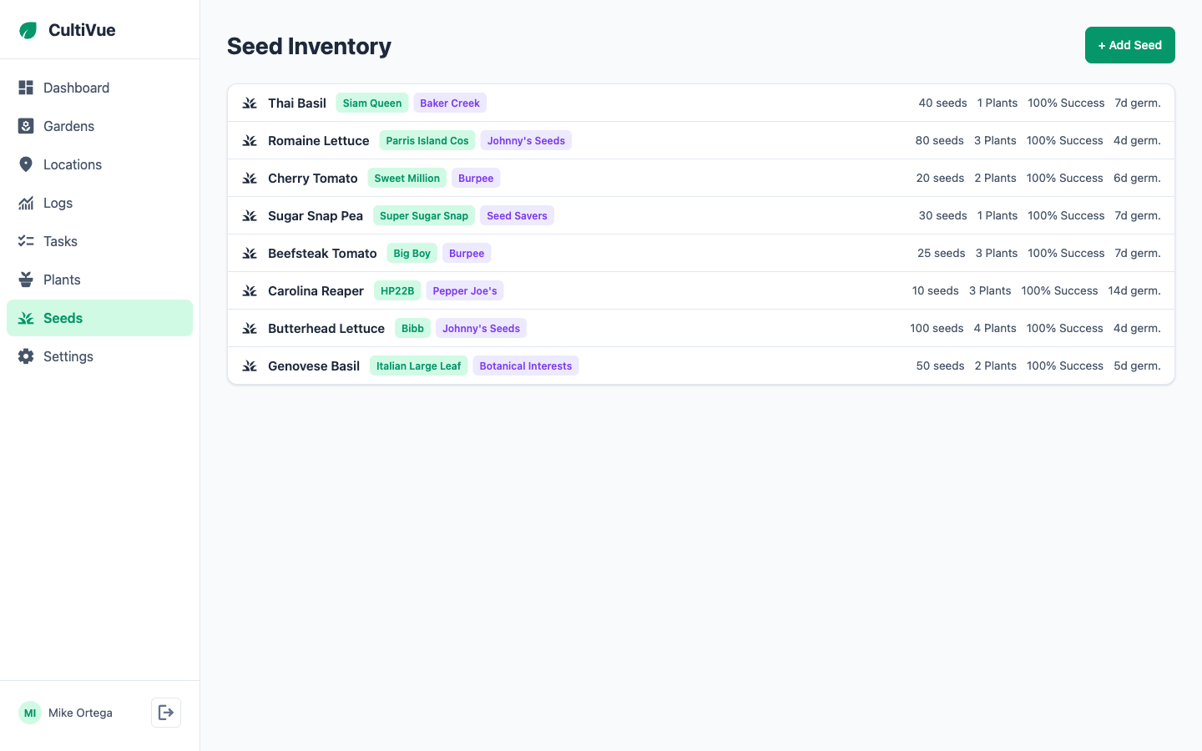This screenshot has width=1202, height=751.
Task: Click the MI avatar circle
Action: click(29, 713)
